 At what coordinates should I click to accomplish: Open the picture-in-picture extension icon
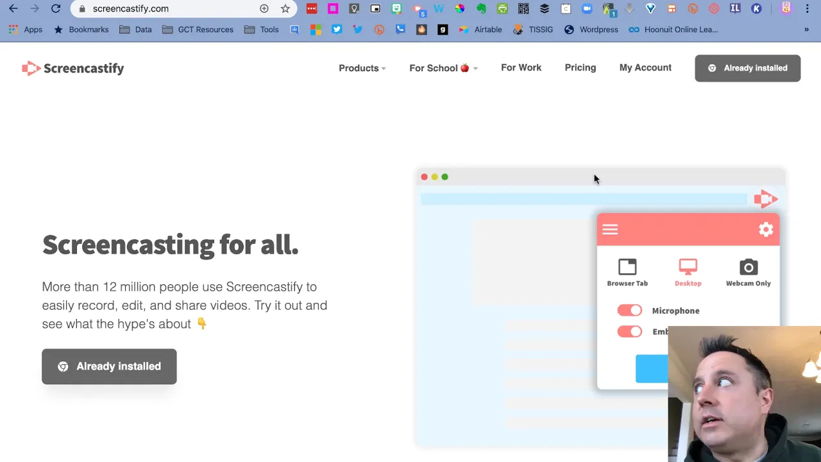pos(375,8)
